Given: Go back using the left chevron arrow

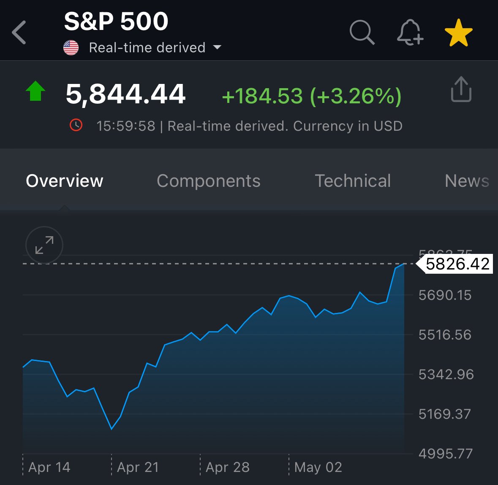Looking at the screenshot, I should click(x=19, y=32).
